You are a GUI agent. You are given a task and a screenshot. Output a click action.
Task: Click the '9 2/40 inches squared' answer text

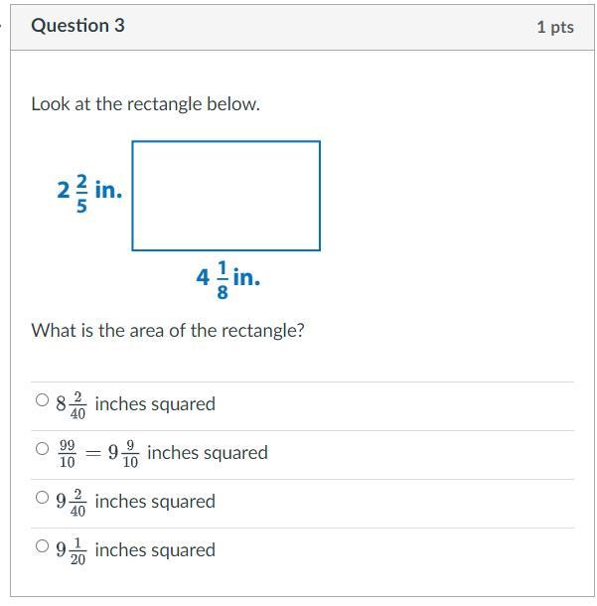point(135,502)
